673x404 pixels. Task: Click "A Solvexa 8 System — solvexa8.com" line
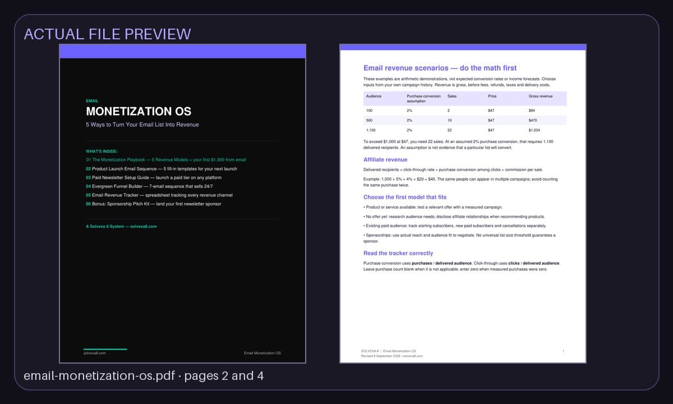coord(121,226)
